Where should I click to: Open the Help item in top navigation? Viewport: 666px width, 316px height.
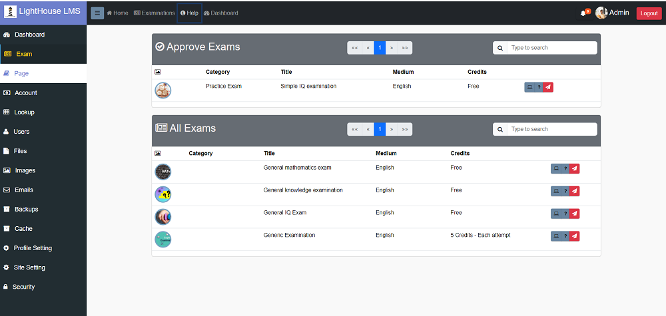pyautogui.click(x=189, y=13)
